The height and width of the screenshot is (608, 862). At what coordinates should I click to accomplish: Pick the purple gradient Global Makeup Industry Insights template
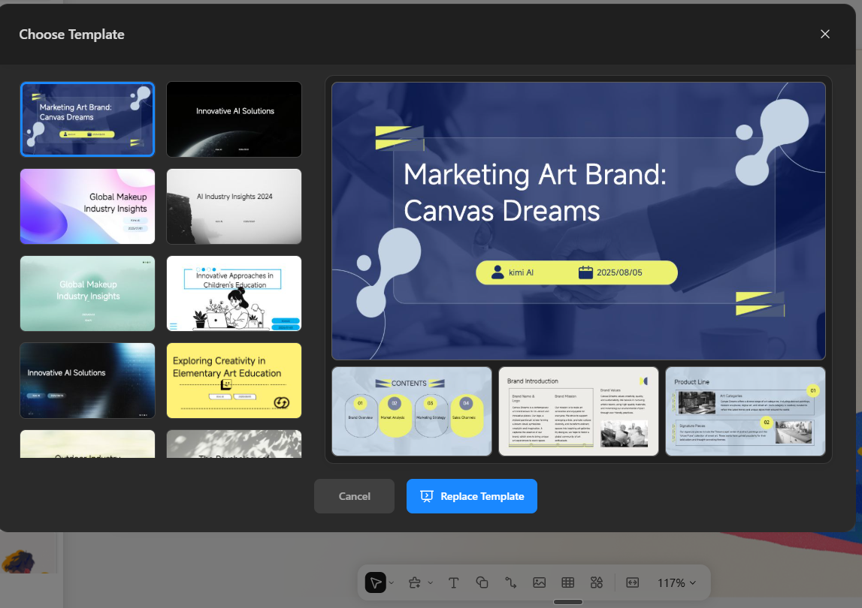[87, 206]
